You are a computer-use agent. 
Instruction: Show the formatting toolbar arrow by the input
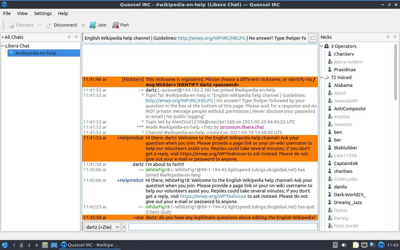click(124, 227)
